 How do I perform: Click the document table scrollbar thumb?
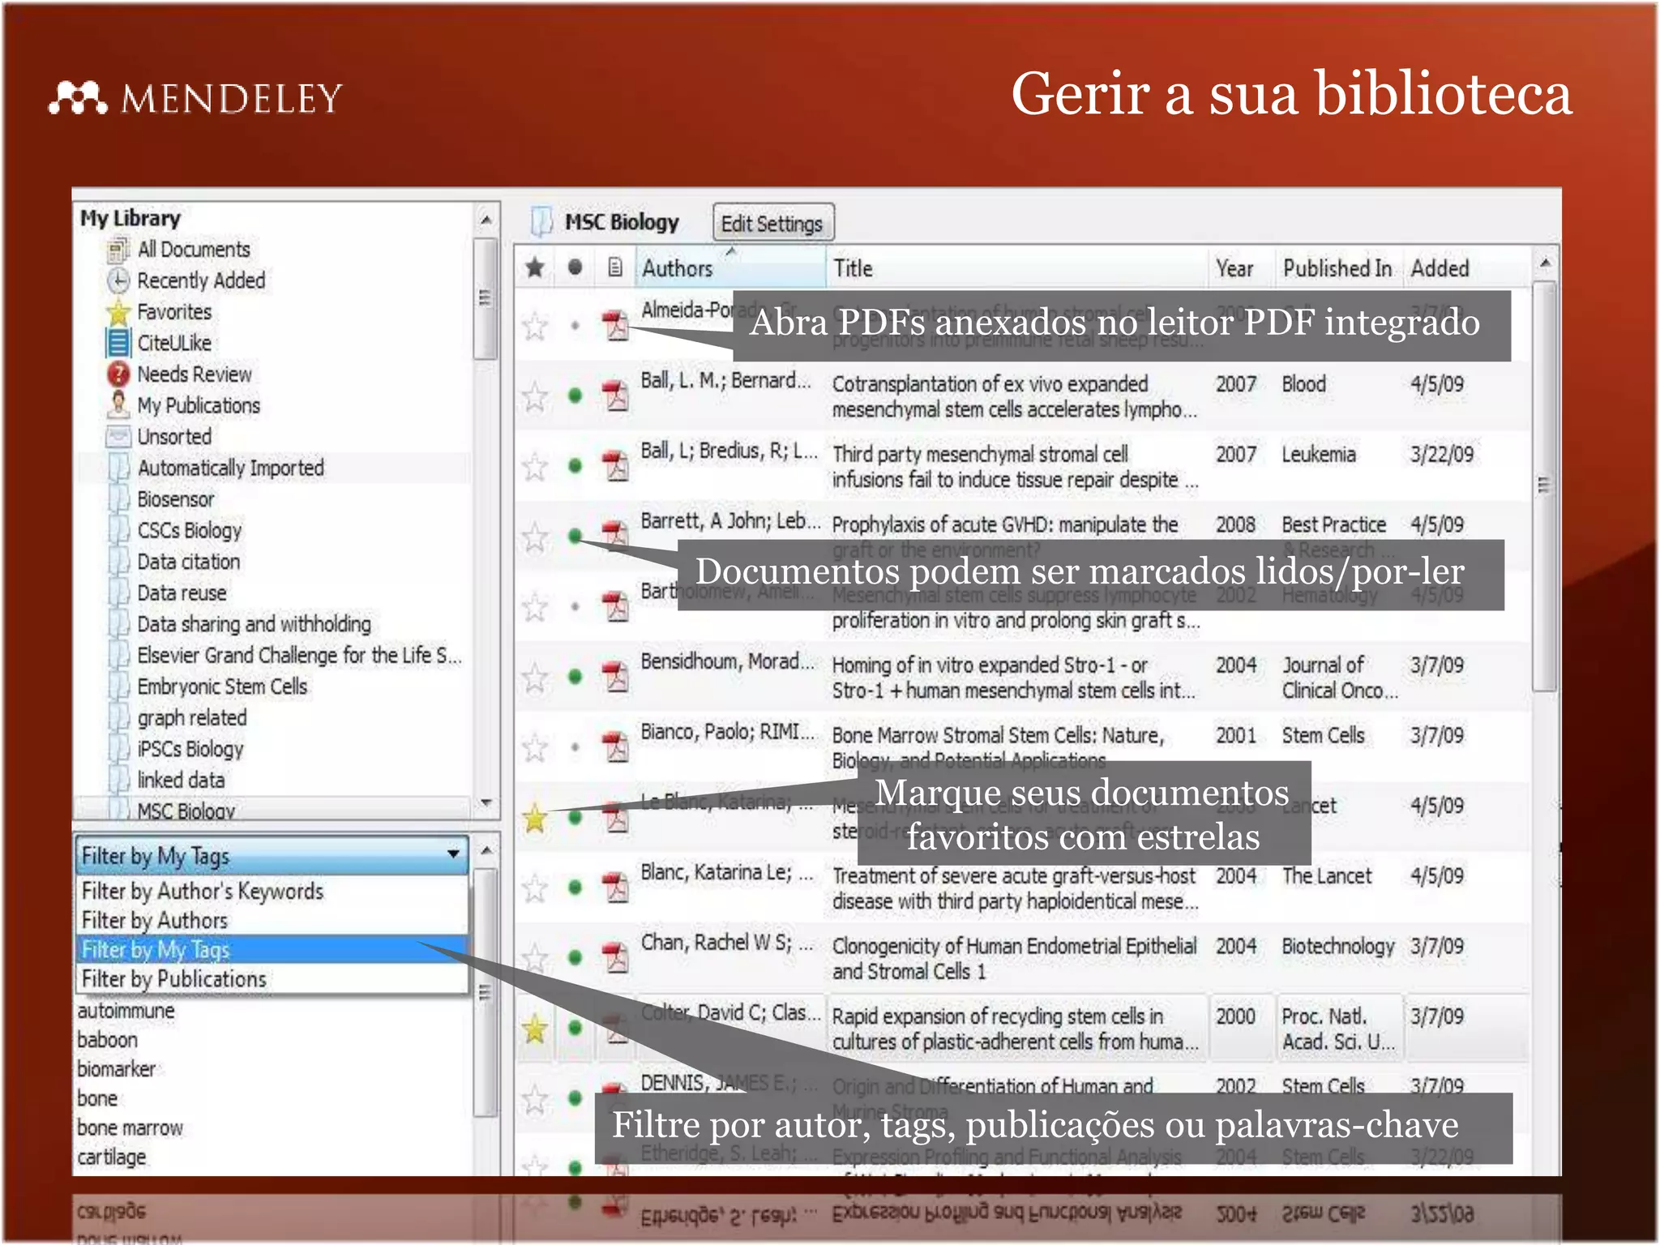tap(1545, 486)
